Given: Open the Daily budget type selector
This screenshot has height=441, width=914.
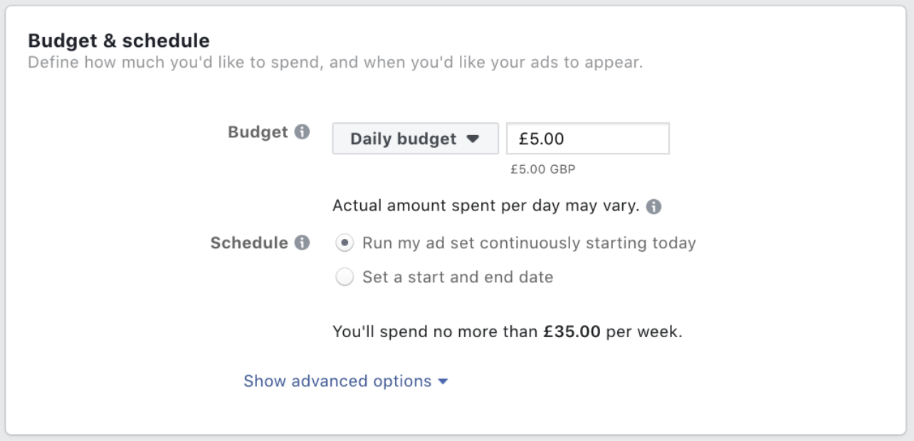Looking at the screenshot, I should pyautogui.click(x=415, y=139).
